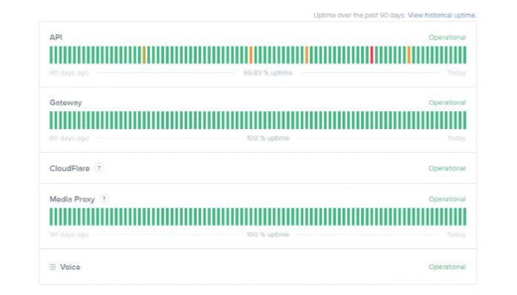Click the Today label under Gateway
517x295 pixels.
click(x=456, y=138)
